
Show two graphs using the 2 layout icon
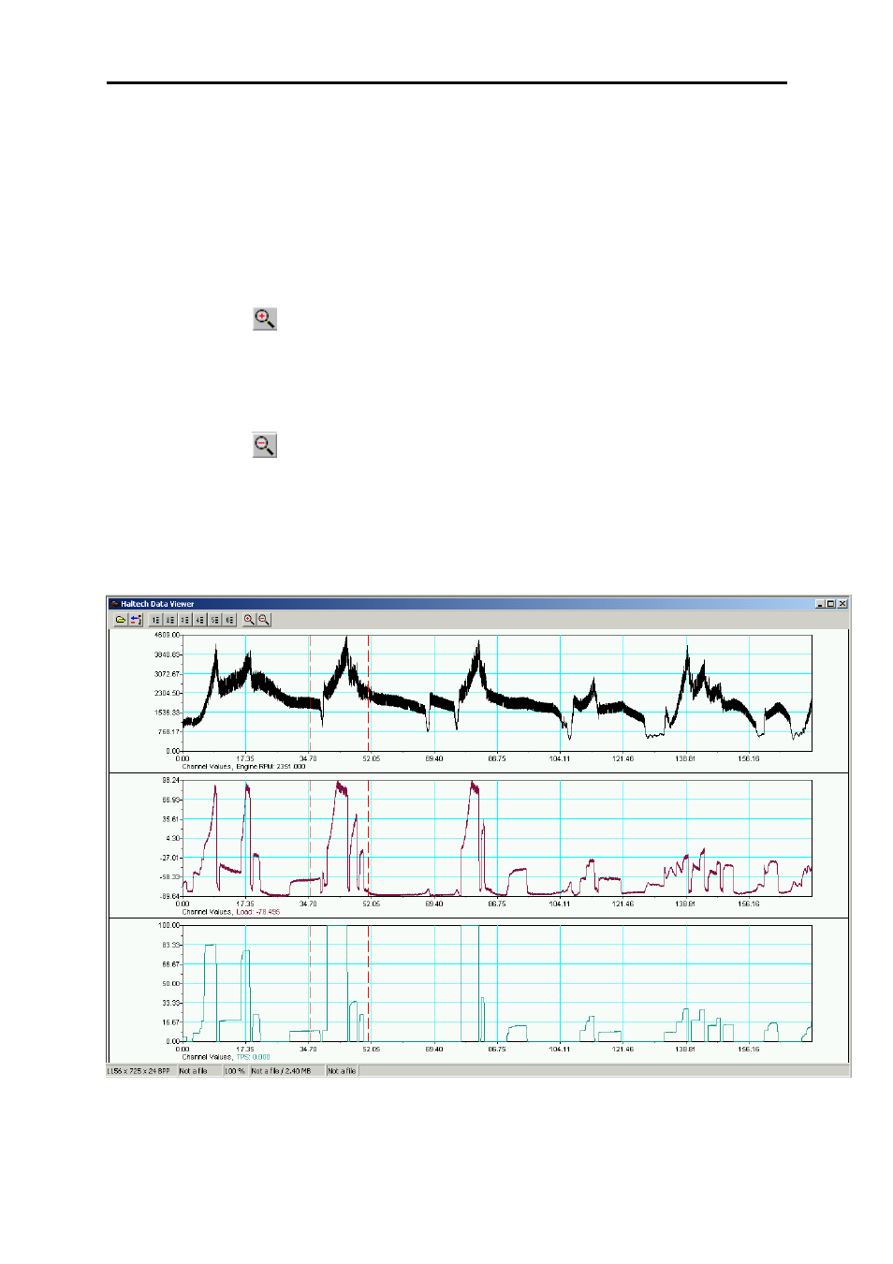[170, 620]
